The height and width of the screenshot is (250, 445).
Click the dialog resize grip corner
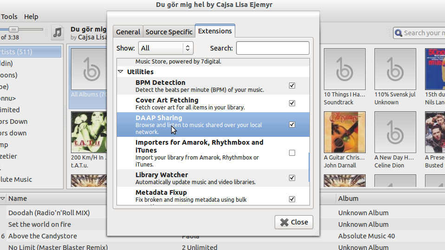[316, 233]
